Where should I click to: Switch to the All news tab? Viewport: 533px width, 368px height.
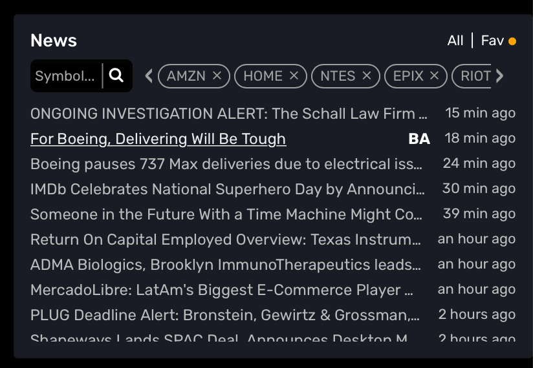pyautogui.click(x=455, y=41)
